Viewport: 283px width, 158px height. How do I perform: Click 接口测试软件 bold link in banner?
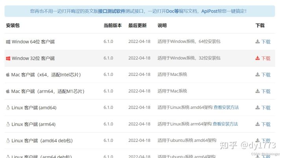[x=112, y=11]
